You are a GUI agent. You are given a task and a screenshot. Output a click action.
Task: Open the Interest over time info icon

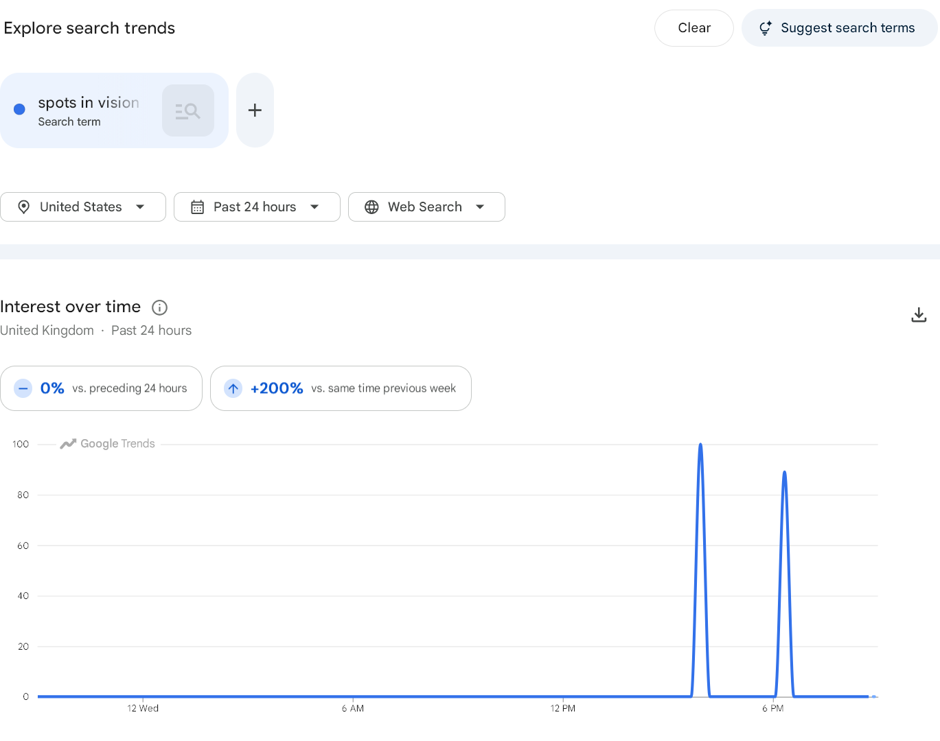tap(159, 307)
